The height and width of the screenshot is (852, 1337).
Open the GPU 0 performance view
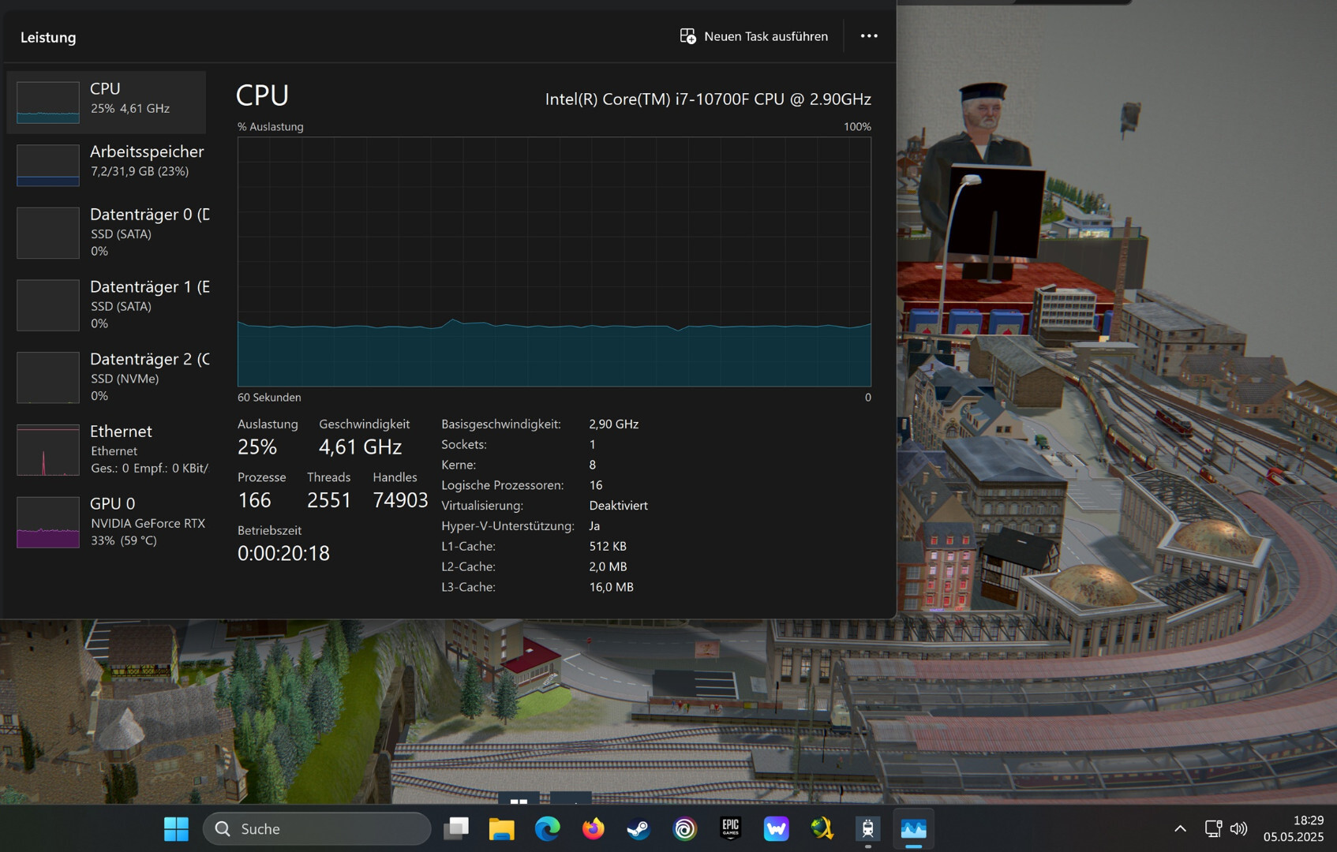106,521
